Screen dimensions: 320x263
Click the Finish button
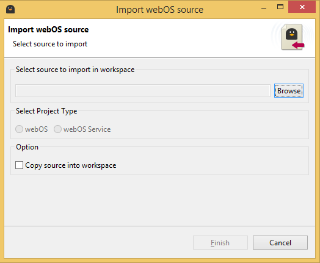pos(220,243)
